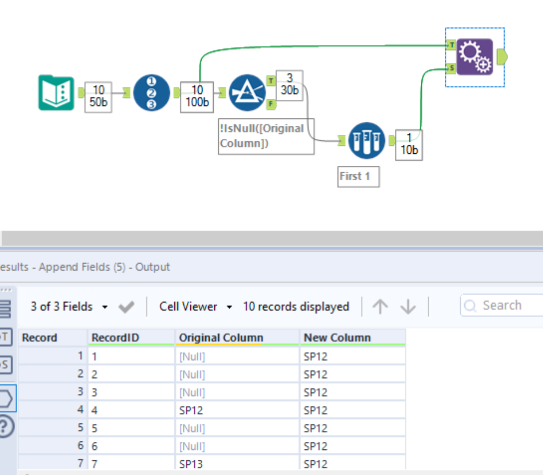This screenshot has width=543, height=475.
Task: Click the green output anchor of Append Fields
Action: pyautogui.click(x=501, y=57)
